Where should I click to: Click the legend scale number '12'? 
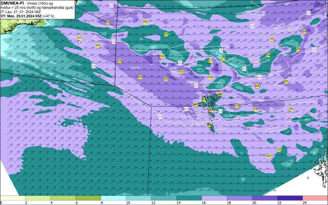153,203
